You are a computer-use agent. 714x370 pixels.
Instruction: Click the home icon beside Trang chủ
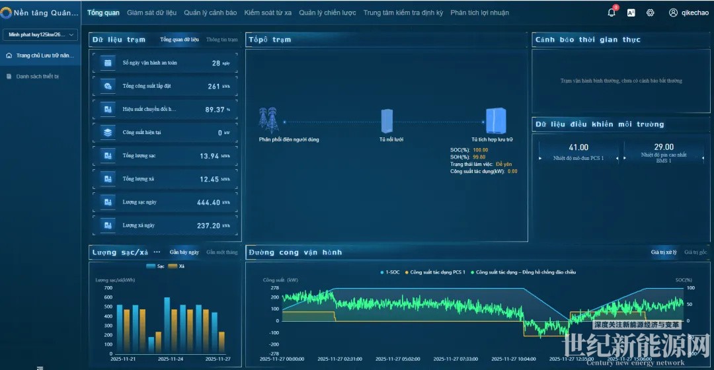pos(9,55)
